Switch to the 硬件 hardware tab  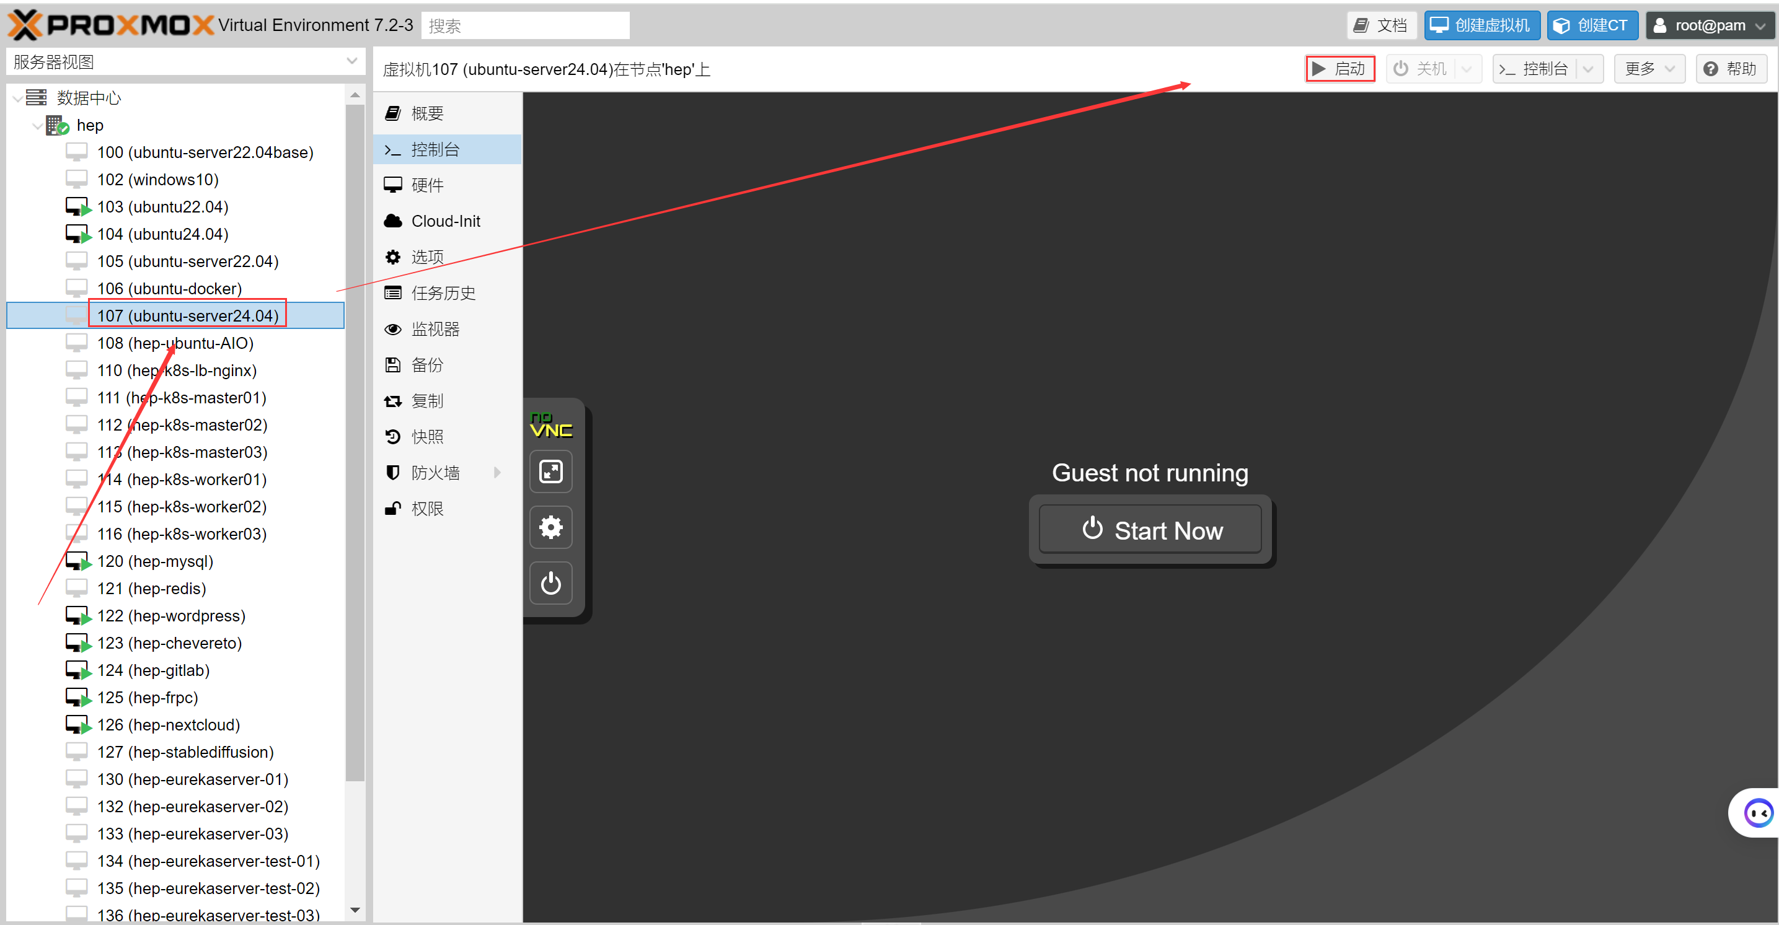coord(427,186)
